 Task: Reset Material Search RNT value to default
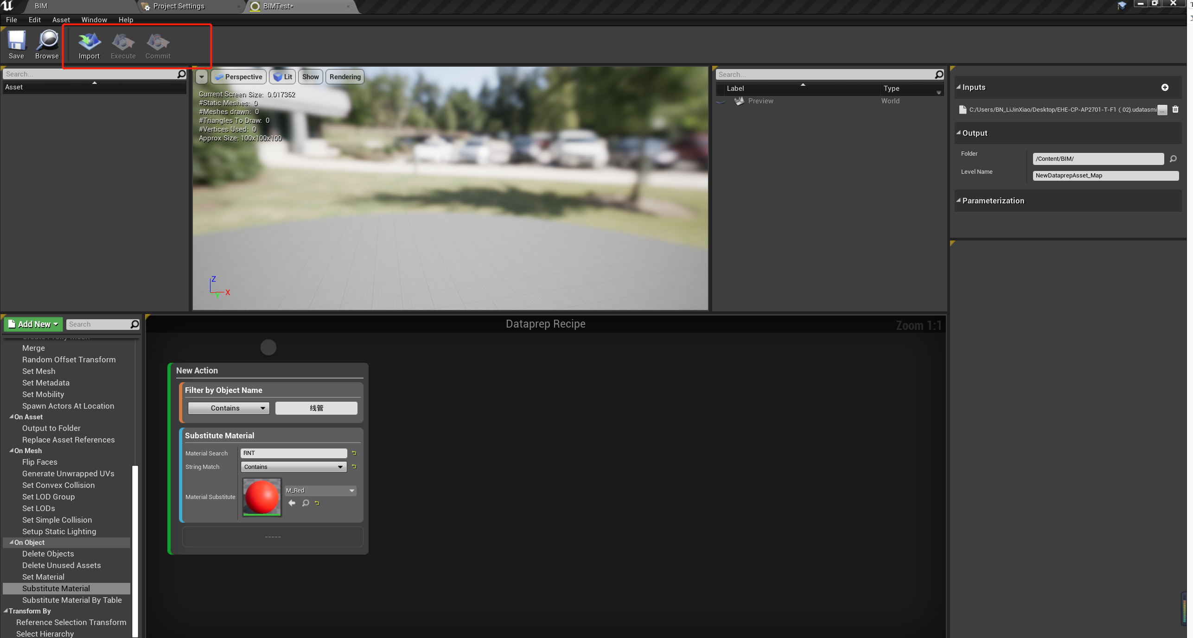click(x=353, y=453)
